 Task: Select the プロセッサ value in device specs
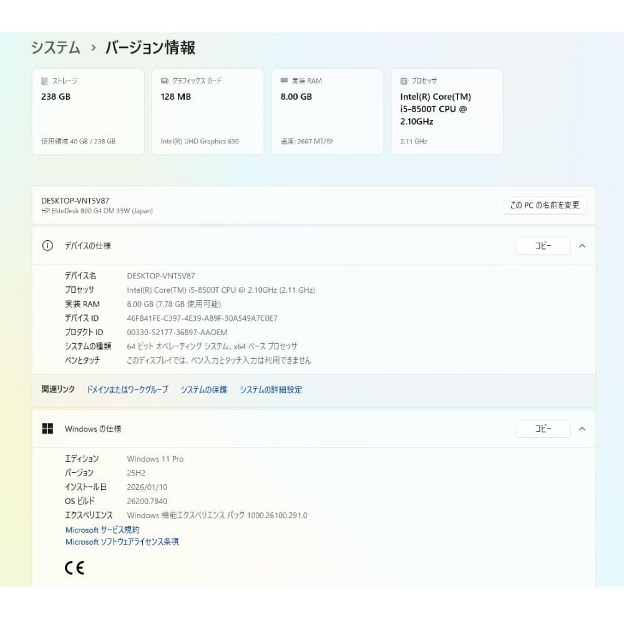pos(221,290)
